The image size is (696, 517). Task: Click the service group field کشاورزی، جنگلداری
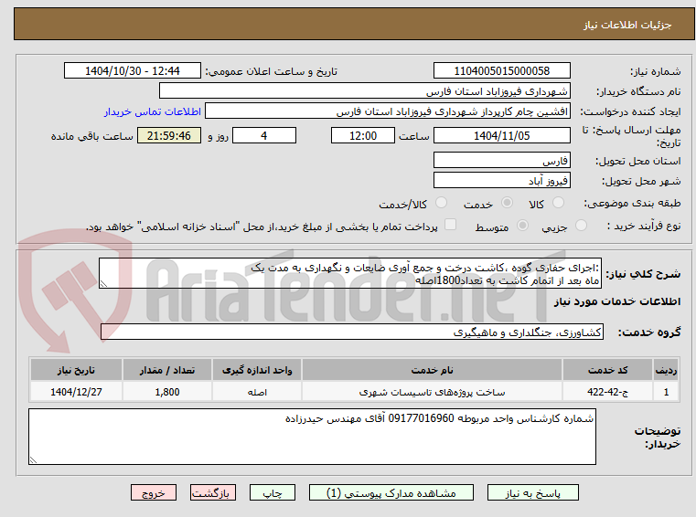click(352, 332)
